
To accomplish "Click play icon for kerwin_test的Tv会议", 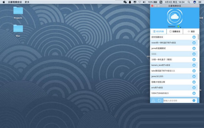I will coord(194,65).
